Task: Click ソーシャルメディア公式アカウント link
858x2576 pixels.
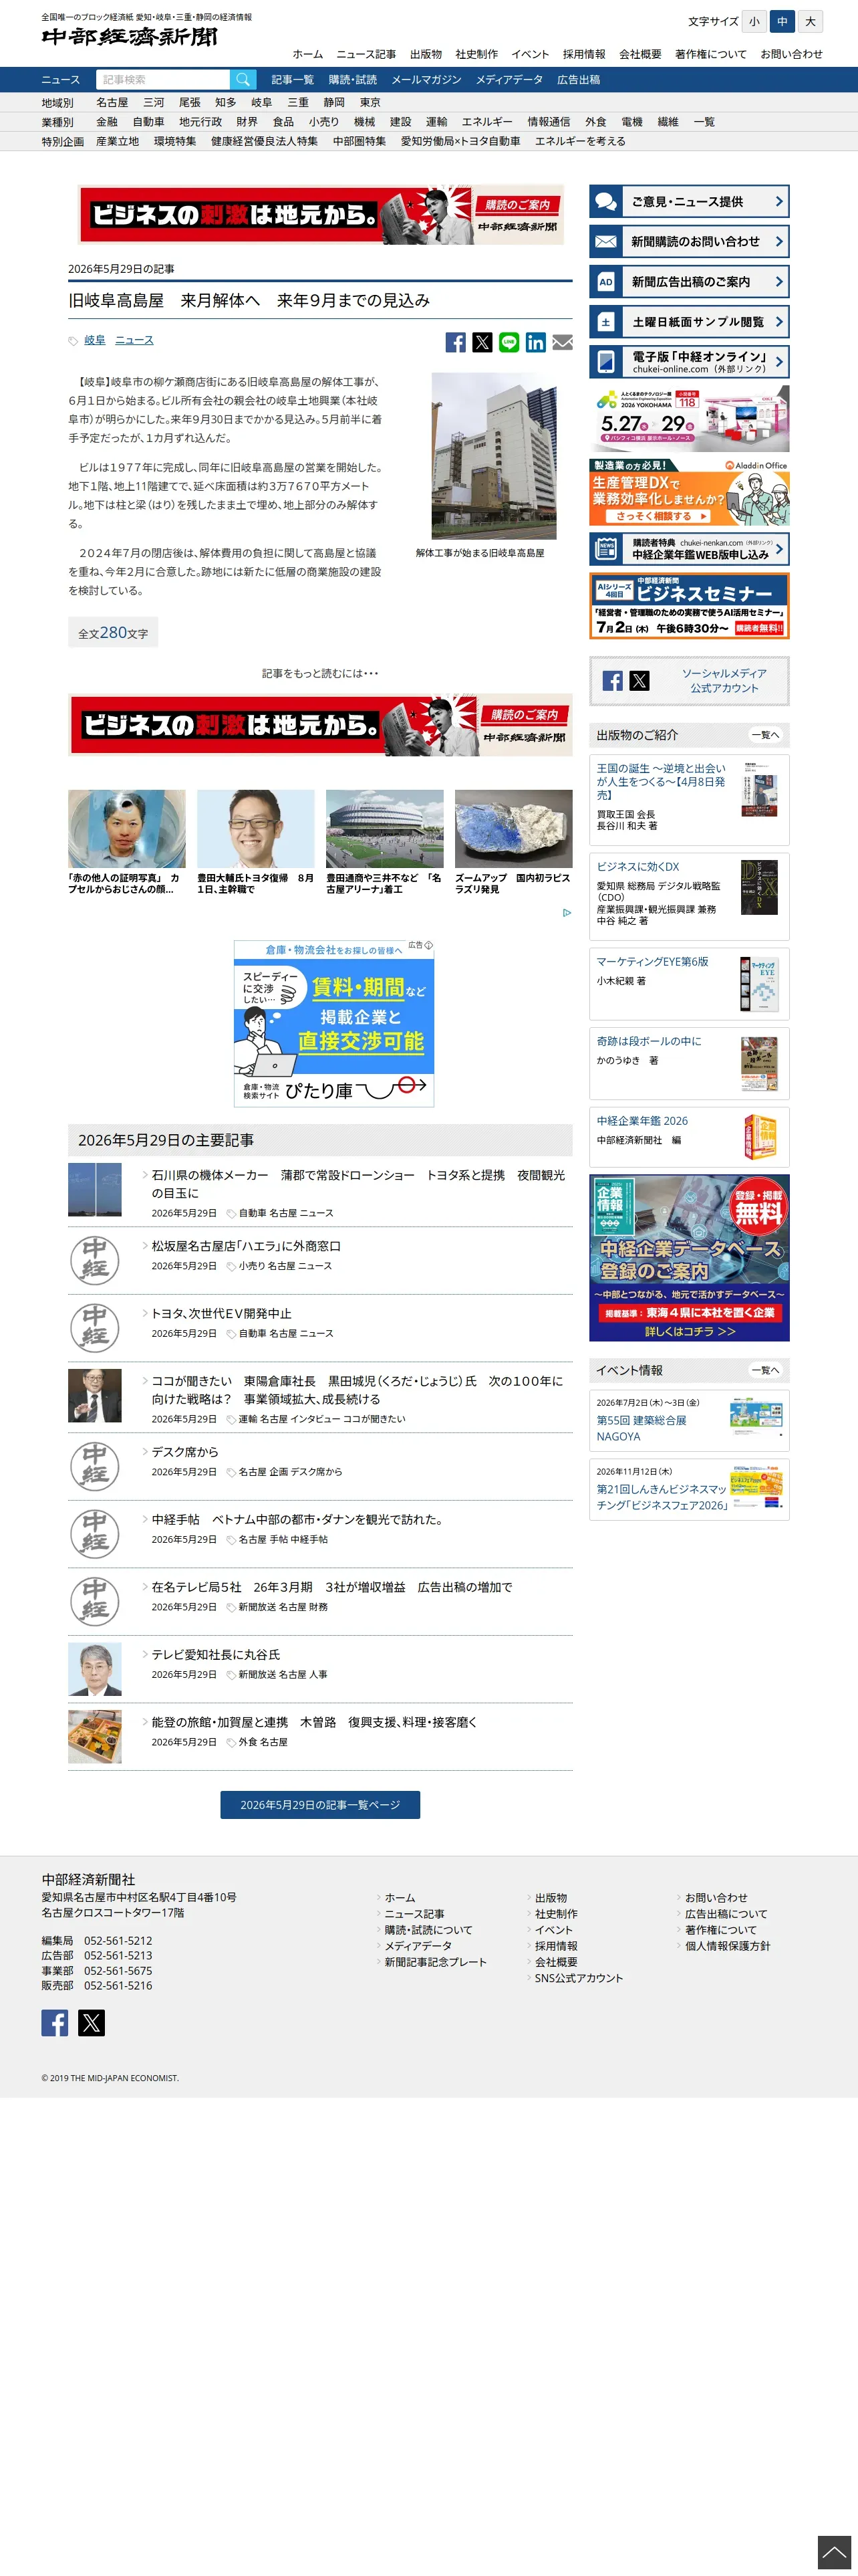Action: point(724,681)
